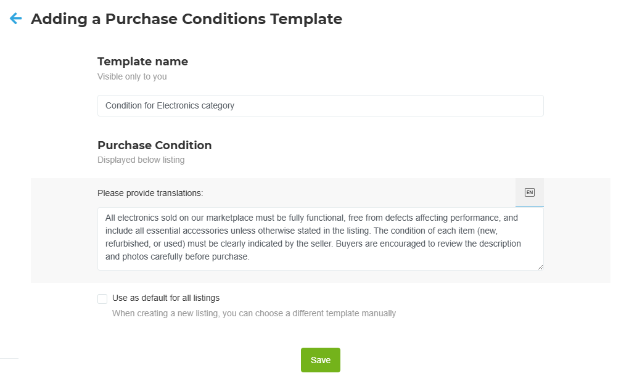
Task: Click the word 'Electronics' in the template name
Action: [x=178, y=105]
